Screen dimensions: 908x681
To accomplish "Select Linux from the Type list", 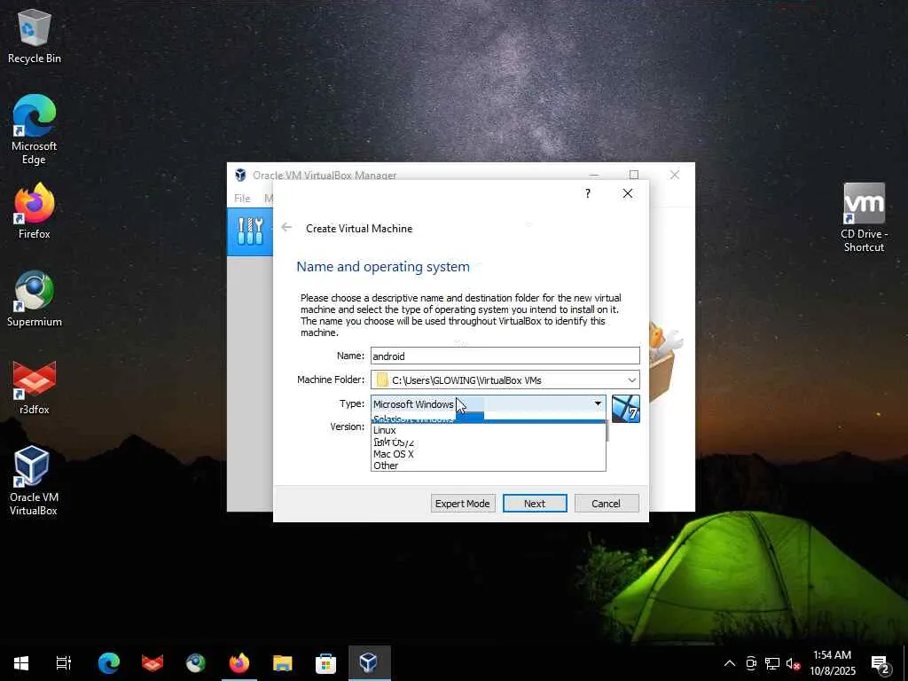I will 489,430.
